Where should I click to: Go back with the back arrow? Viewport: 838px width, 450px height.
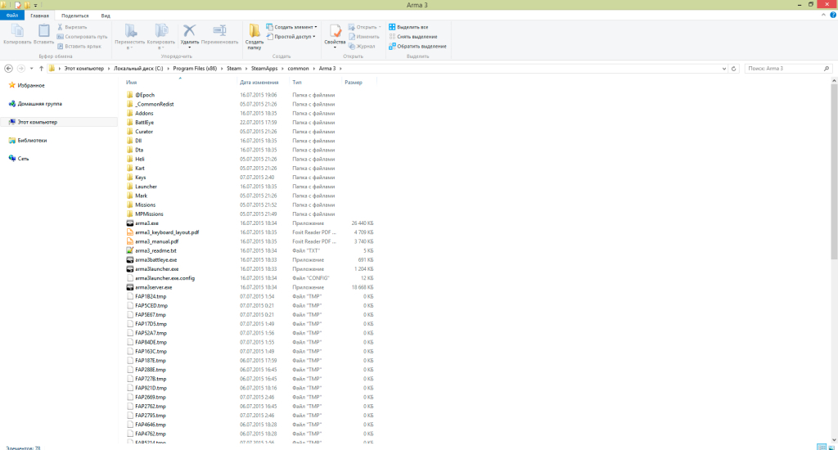[8, 69]
